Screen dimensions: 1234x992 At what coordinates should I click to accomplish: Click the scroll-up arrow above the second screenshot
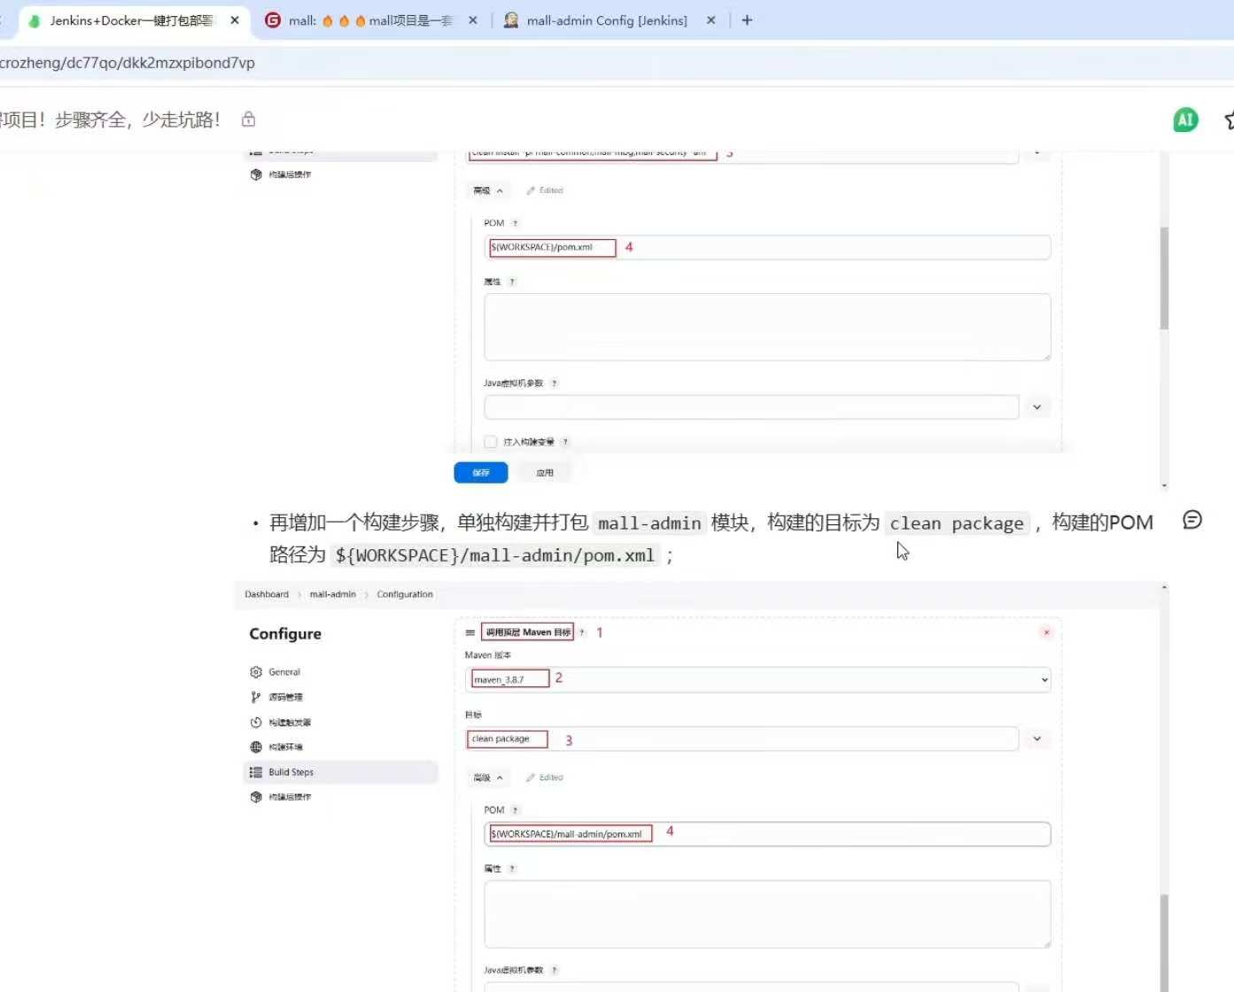tap(1164, 587)
